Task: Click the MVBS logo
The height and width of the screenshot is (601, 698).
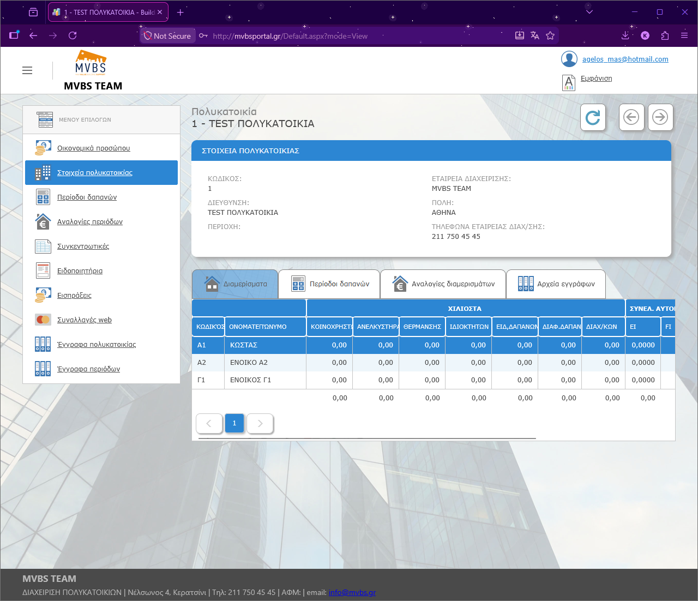Action: tap(91, 62)
